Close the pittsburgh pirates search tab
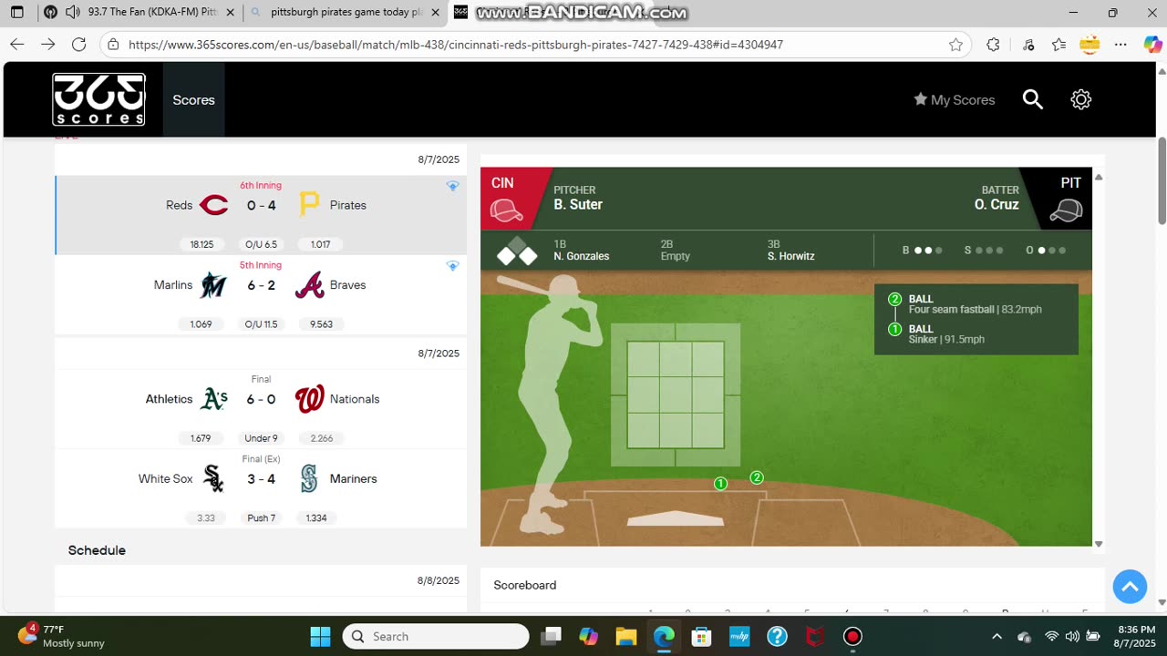 coord(434,12)
